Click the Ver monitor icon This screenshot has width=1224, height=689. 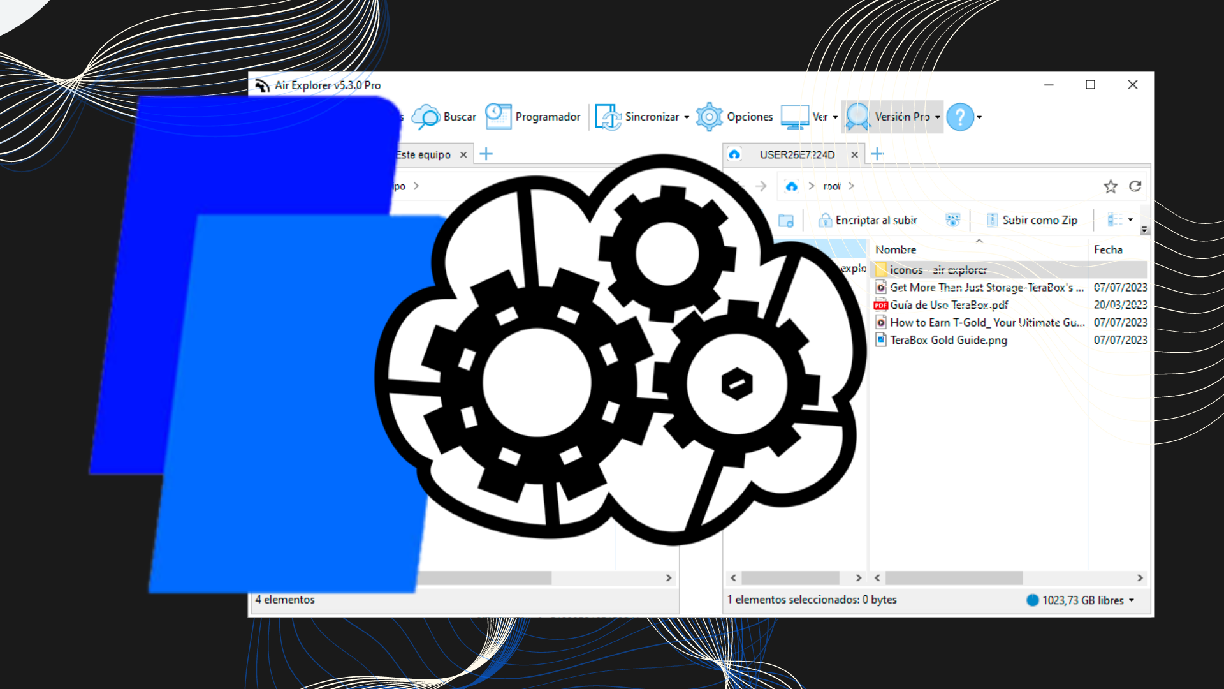tap(795, 117)
